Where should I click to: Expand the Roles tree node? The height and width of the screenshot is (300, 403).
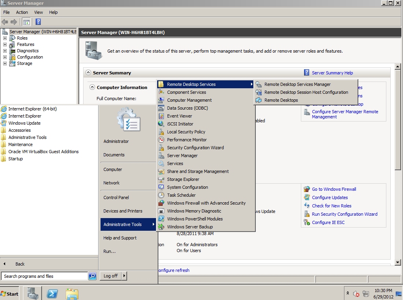click(x=5, y=38)
